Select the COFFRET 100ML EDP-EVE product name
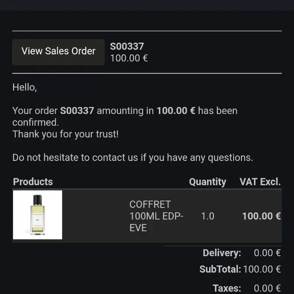This screenshot has width=294, height=294. 156,216
